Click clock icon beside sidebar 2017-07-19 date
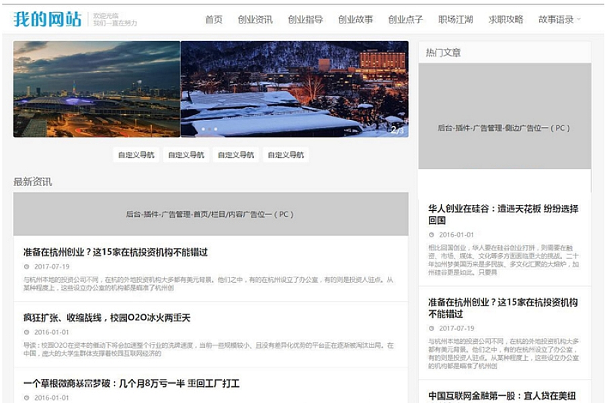Viewport: 605px width, 403px height. (x=432, y=328)
